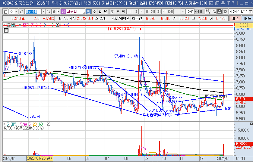Click the 448 moving average legend value
This screenshot has height=162, width=253.
(66, 25)
